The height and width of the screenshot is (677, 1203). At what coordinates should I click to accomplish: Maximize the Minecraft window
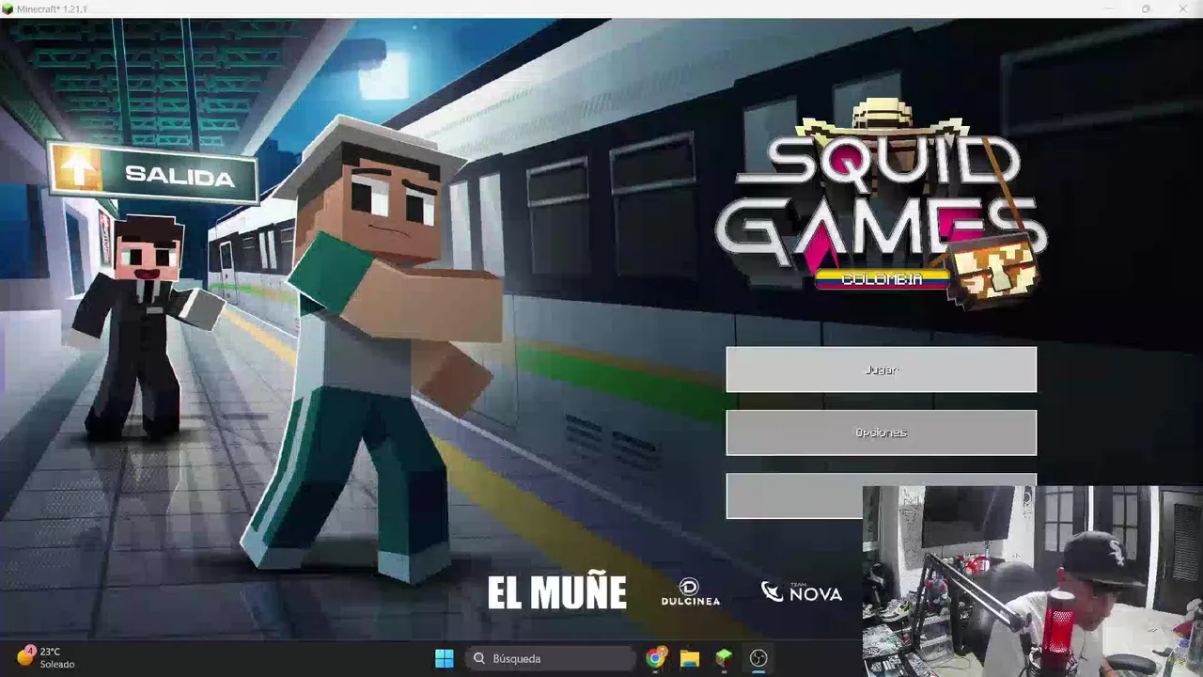coord(1146,8)
